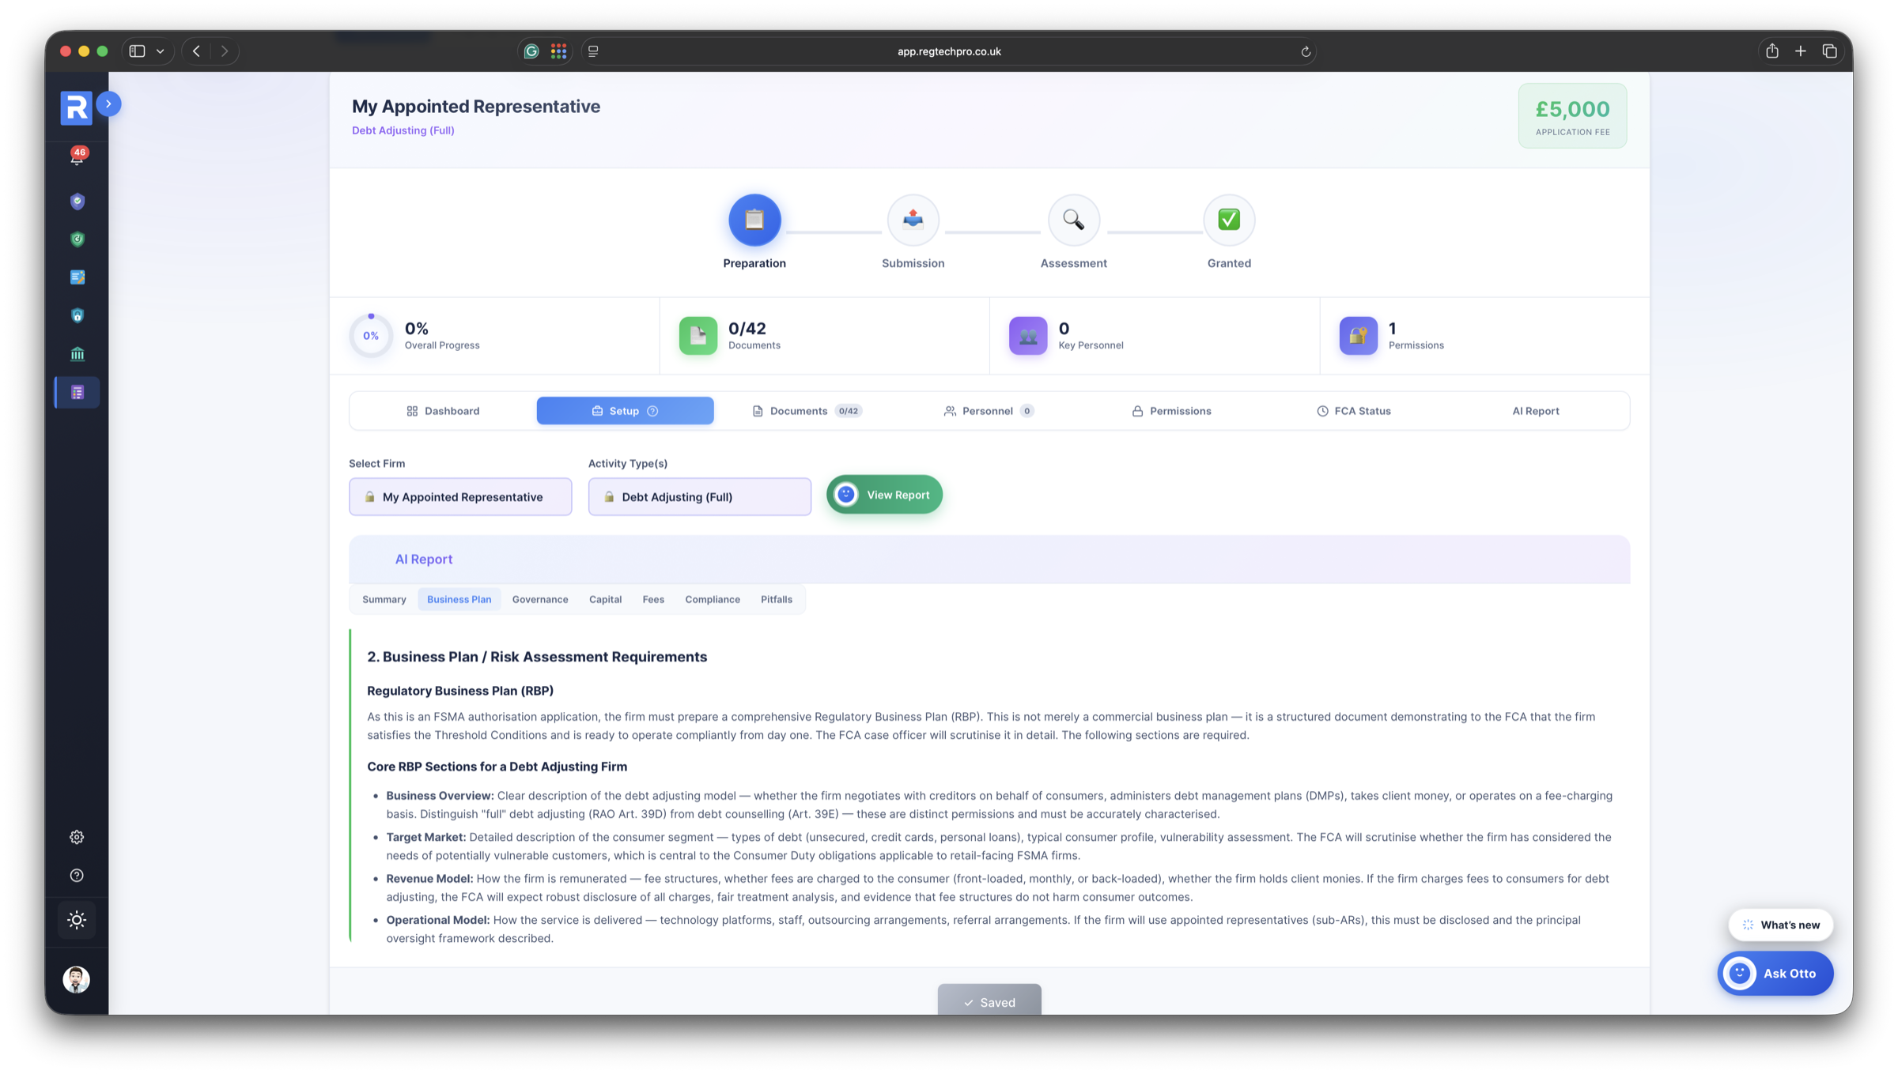Reload the page

tap(1306, 51)
